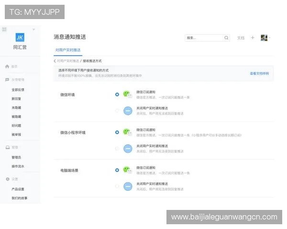Select 微信订阅通知 radio under 微信环境
287x229 pixels.
(117, 94)
